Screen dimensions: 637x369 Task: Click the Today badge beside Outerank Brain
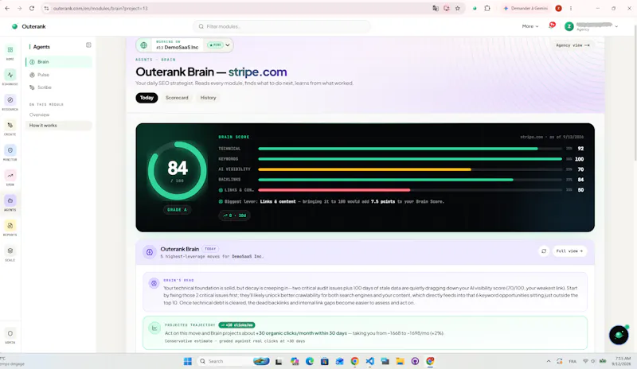click(x=210, y=249)
